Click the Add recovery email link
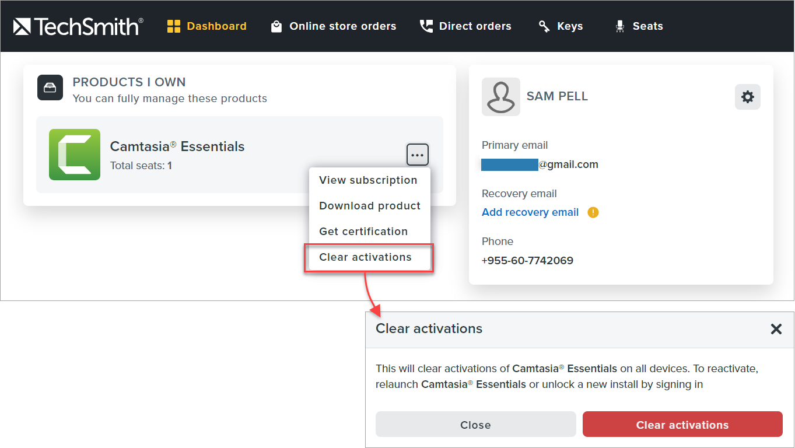795x448 pixels. point(530,212)
